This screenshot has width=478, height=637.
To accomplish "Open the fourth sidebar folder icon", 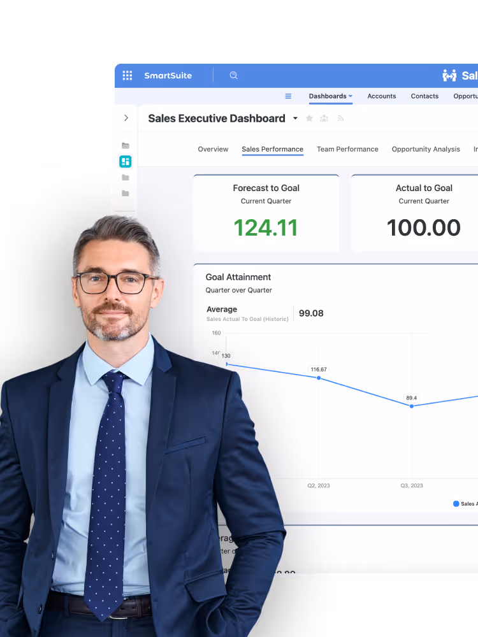I will click(126, 194).
